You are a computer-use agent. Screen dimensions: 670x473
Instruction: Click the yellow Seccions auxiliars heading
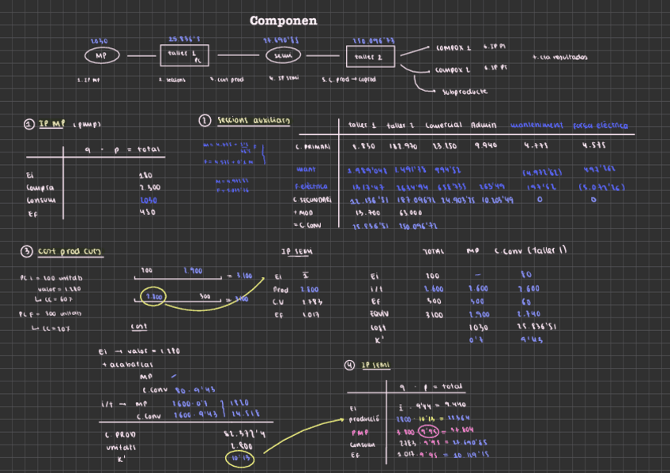pyautogui.click(x=253, y=121)
